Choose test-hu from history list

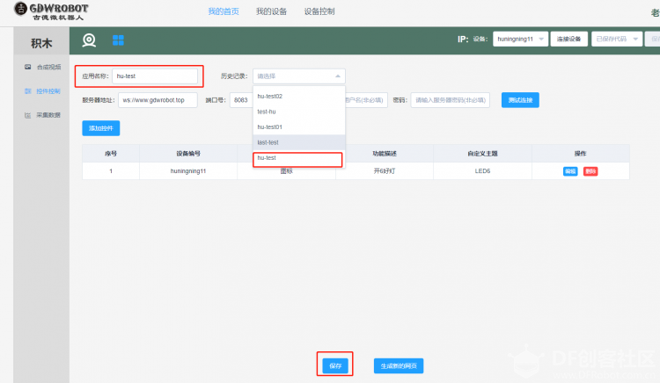click(299, 112)
